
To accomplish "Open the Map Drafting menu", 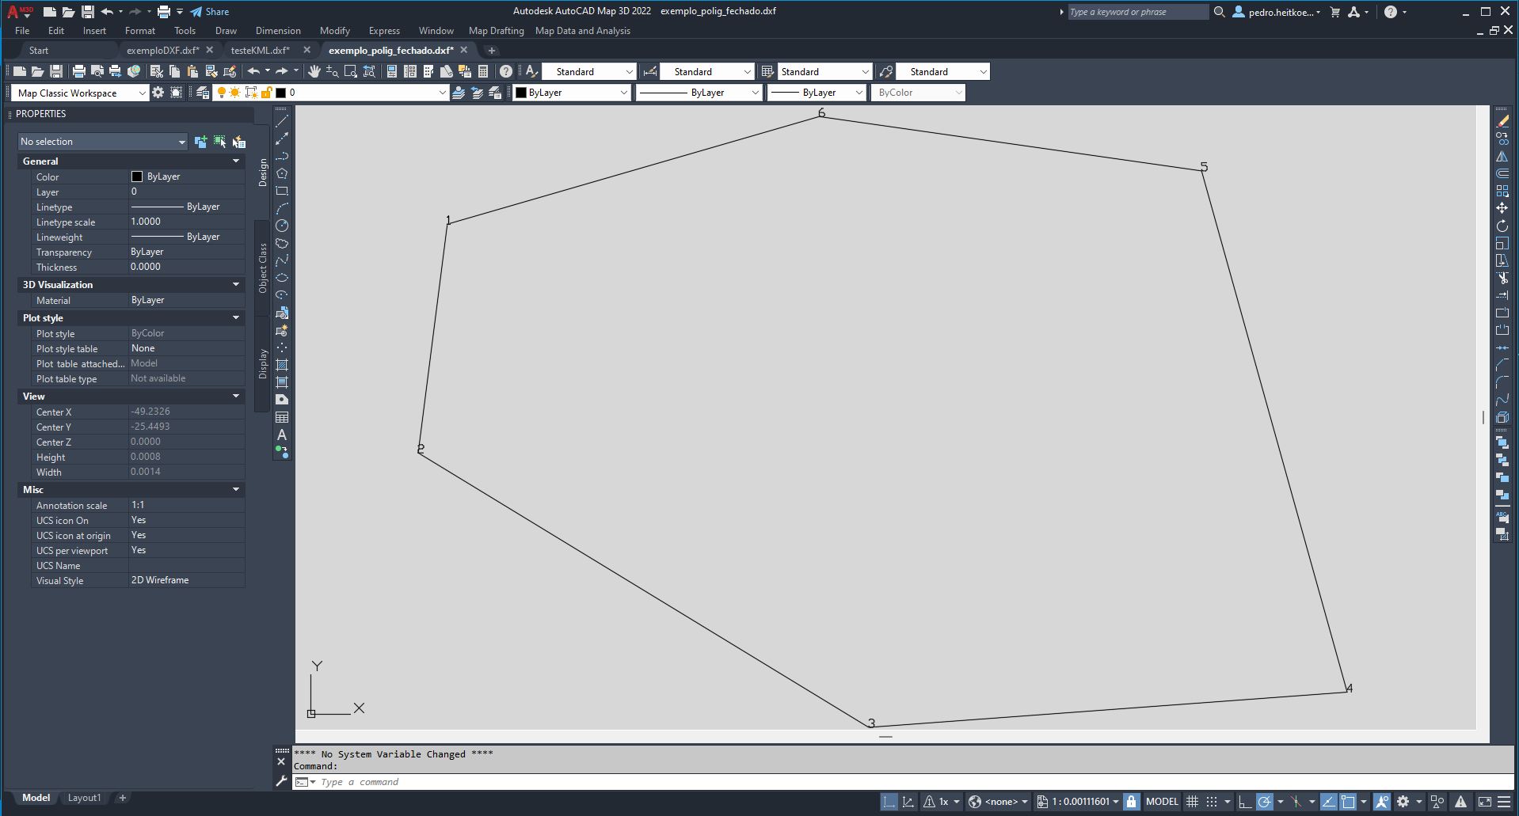I will point(497,31).
